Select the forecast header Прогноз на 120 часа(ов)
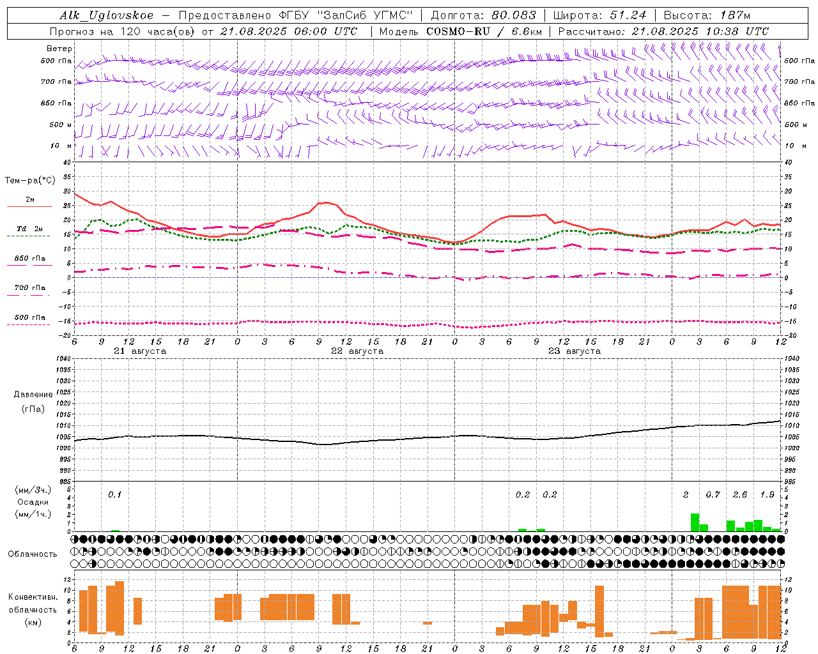Screen dimensions: 818x654 [x=123, y=31]
